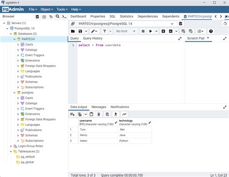Viewport: 229px width, 177px height.
Task: Expand the Login/Group Roles node
Action: (11, 146)
